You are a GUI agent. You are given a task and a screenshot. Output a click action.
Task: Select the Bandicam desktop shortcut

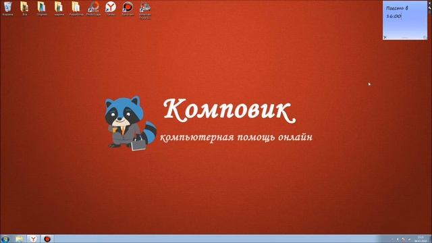[x=128, y=9]
